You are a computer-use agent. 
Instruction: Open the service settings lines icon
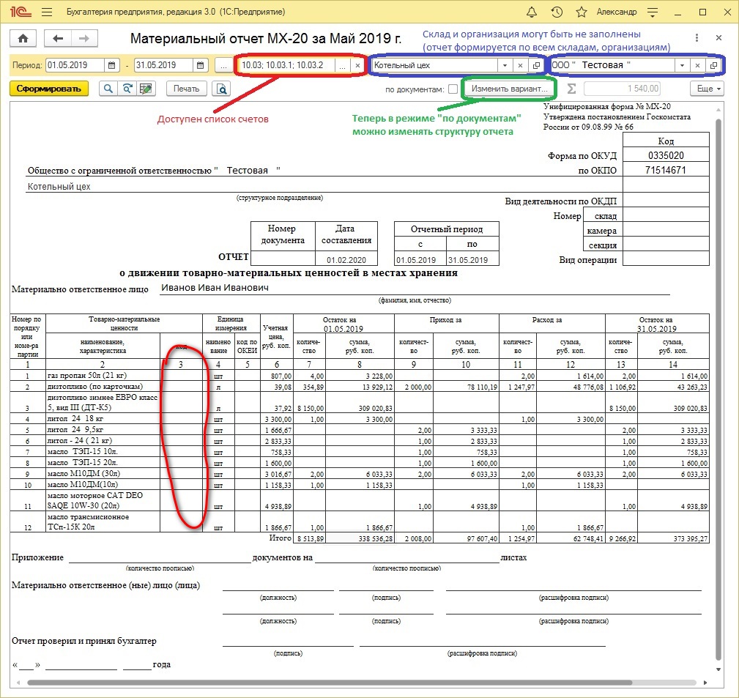[653, 12]
